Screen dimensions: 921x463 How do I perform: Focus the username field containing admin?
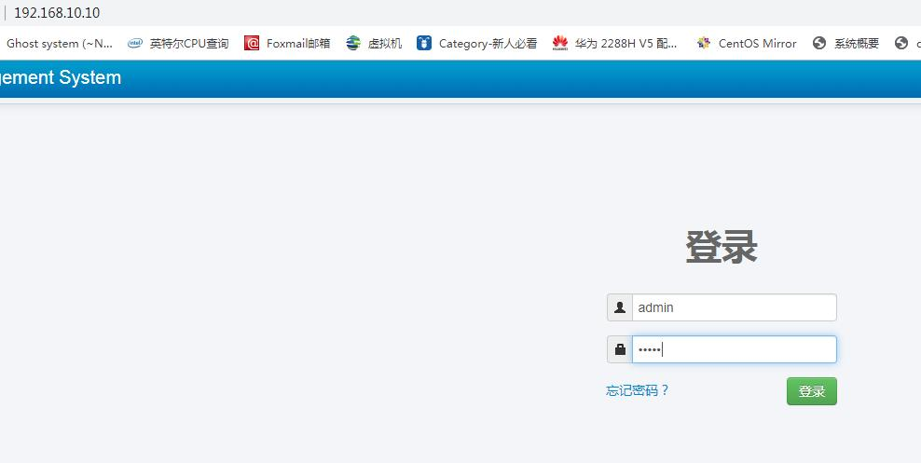[x=734, y=307]
